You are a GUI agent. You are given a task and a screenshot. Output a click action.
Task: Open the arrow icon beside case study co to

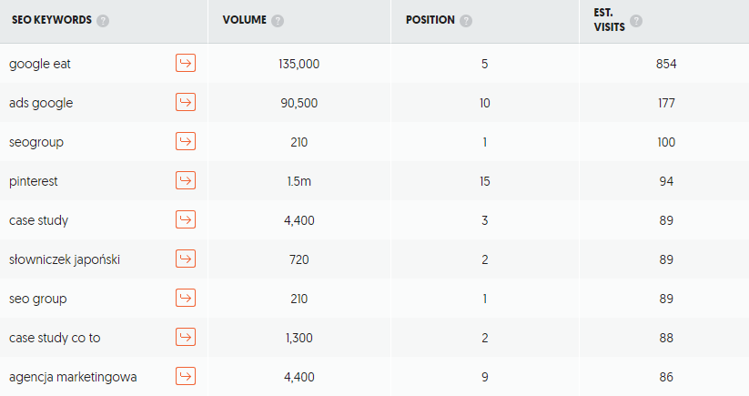(x=186, y=337)
